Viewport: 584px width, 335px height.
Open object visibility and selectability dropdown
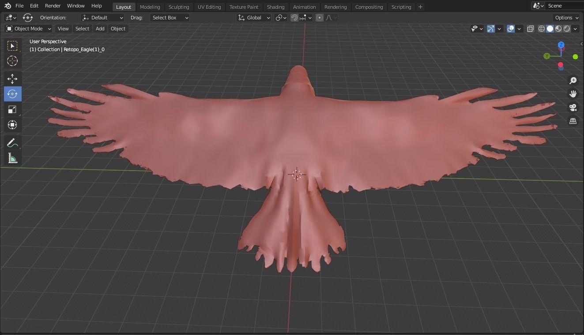pos(477,29)
